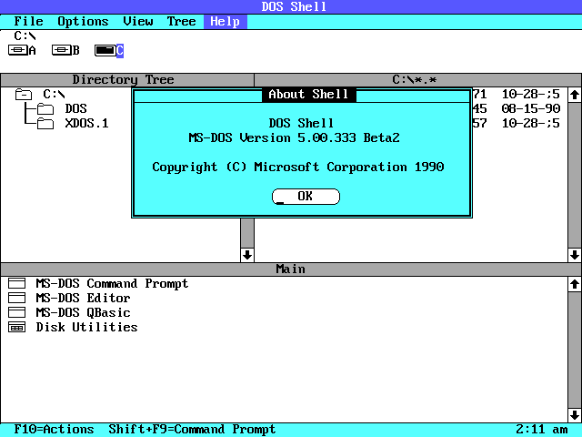Select the DOS folder name
Image resolution: width=582 pixels, height=437 pixels.
(75, 109)
